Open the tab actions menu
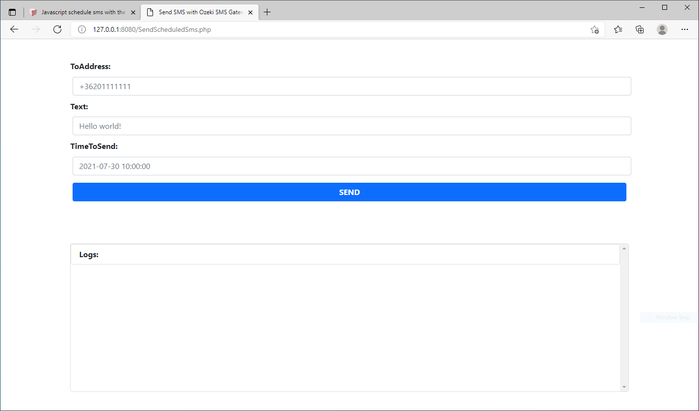The image size is (699, 411). coord(12,12)
